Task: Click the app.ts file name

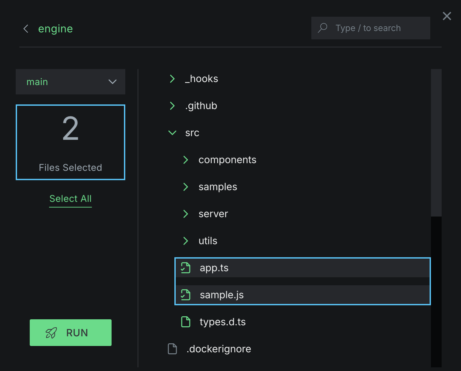Action: point(214,268)
